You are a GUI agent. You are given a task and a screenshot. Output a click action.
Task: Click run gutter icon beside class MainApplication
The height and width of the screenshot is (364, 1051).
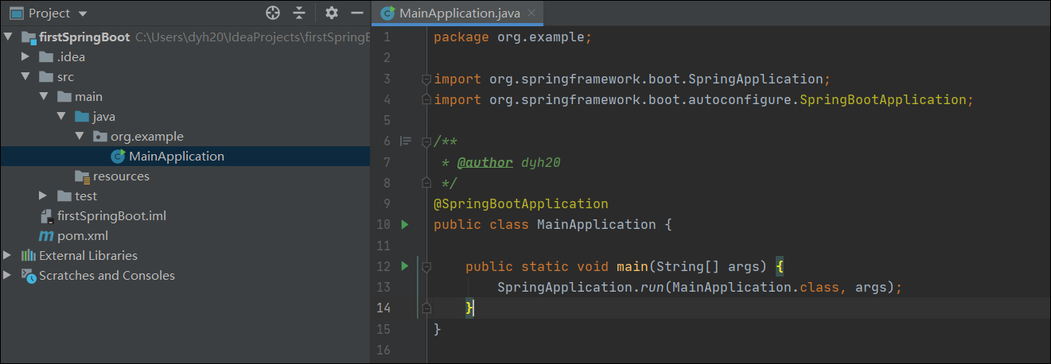click(x=405, y=225)
